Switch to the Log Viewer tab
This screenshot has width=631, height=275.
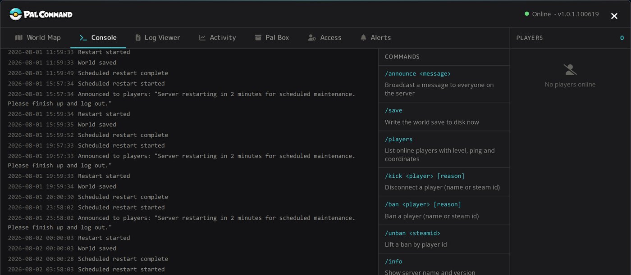157,38
